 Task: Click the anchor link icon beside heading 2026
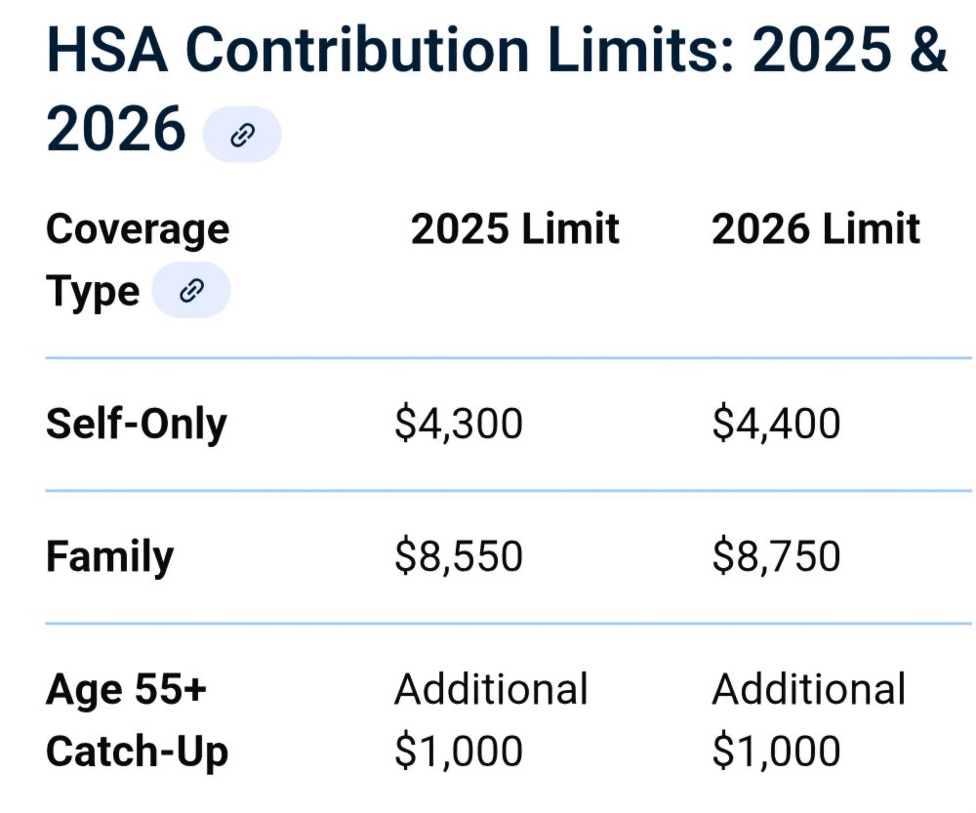click(241, 135)
